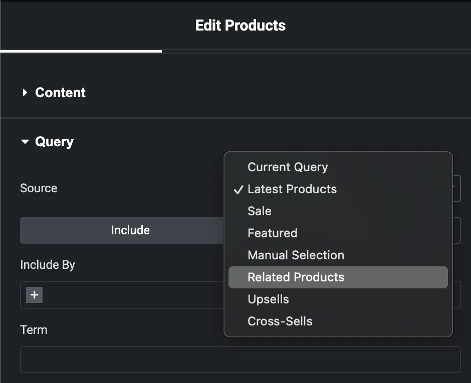Pick Featured from the source options
This screenshot has width=471, height=383.
tap(272, 233)
